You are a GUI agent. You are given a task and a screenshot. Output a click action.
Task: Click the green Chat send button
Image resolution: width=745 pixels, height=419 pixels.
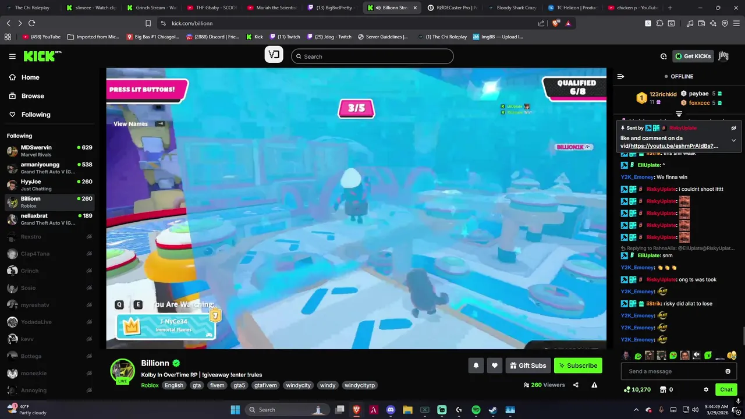tap(726, 389)
